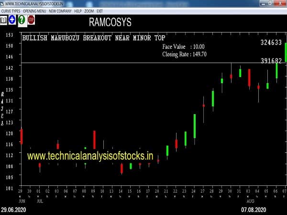
Task: Click the tall green marubozu candle at far right
Action: (286, 53)
